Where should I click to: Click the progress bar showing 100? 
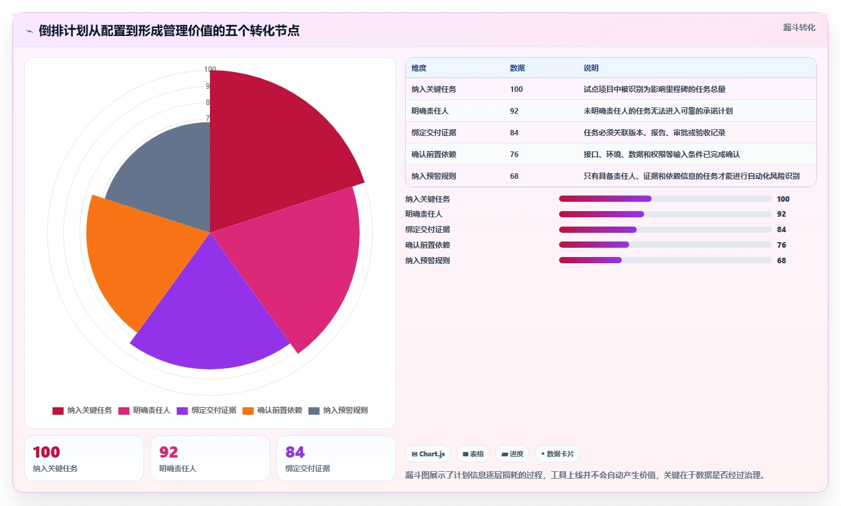(x=665, y=199)
